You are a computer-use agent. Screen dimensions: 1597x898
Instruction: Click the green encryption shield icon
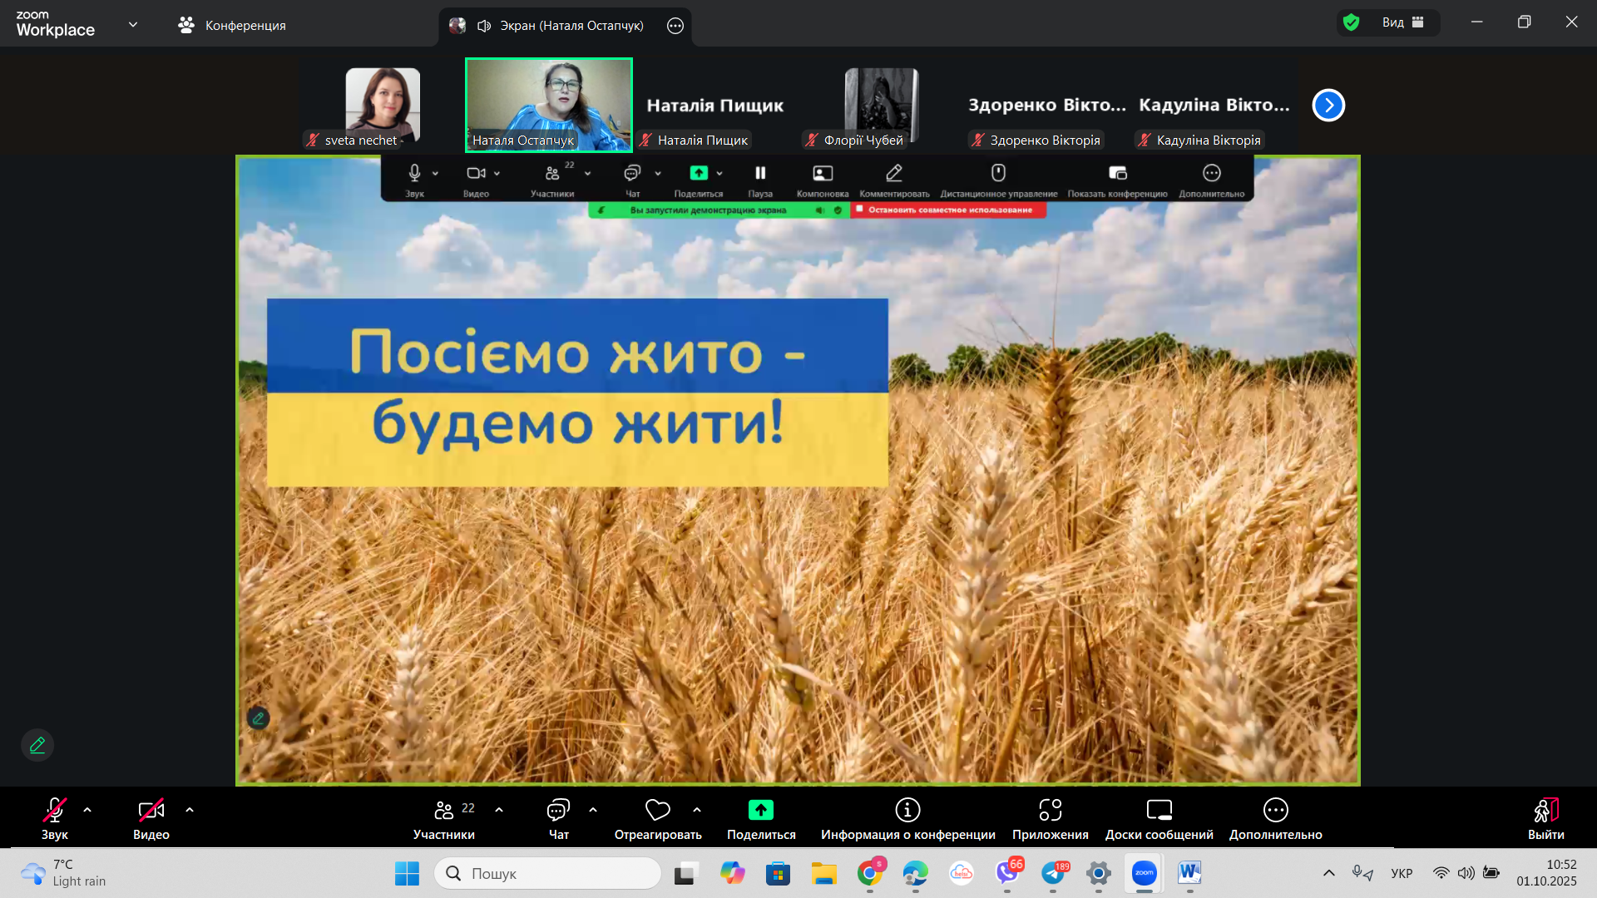click(x=1352, y=22)
